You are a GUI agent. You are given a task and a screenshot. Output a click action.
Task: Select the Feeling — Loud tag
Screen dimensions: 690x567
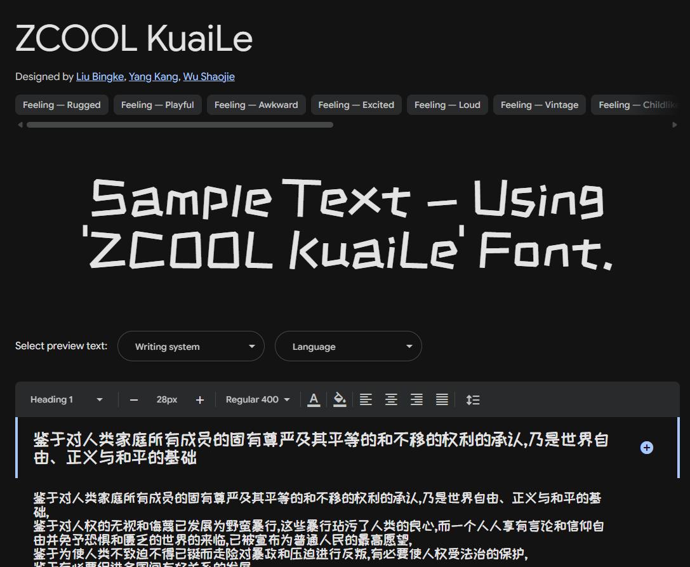click(x=447, y=105)
